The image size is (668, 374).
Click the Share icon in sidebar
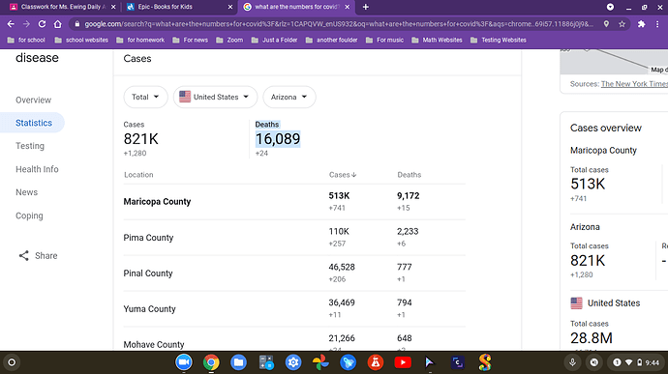[24, 256]
